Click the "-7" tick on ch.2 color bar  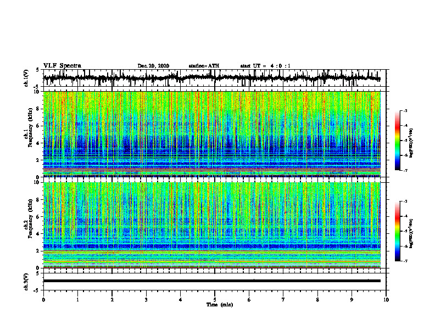pyautogui.click(x=405, y=261)
